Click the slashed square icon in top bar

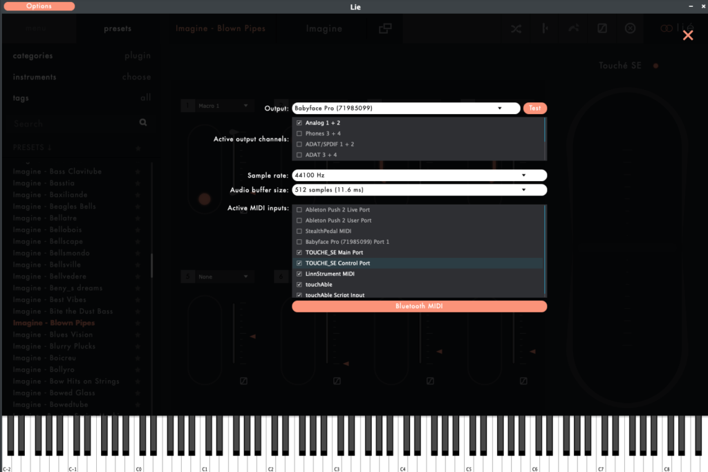pos(602,28)
